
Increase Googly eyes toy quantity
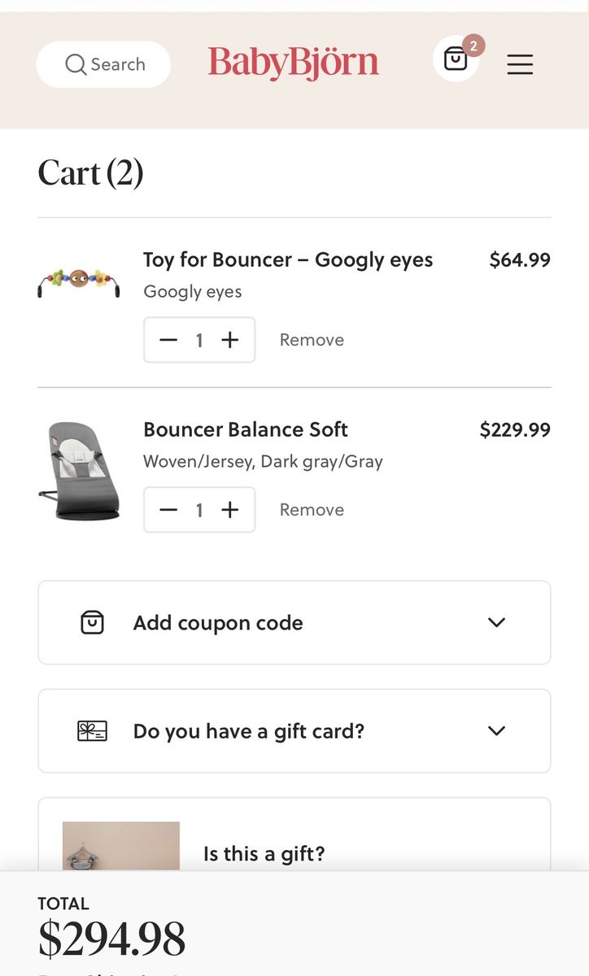pos(230,340)
